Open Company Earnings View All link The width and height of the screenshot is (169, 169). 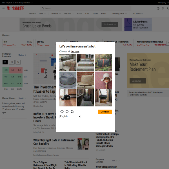116,161
